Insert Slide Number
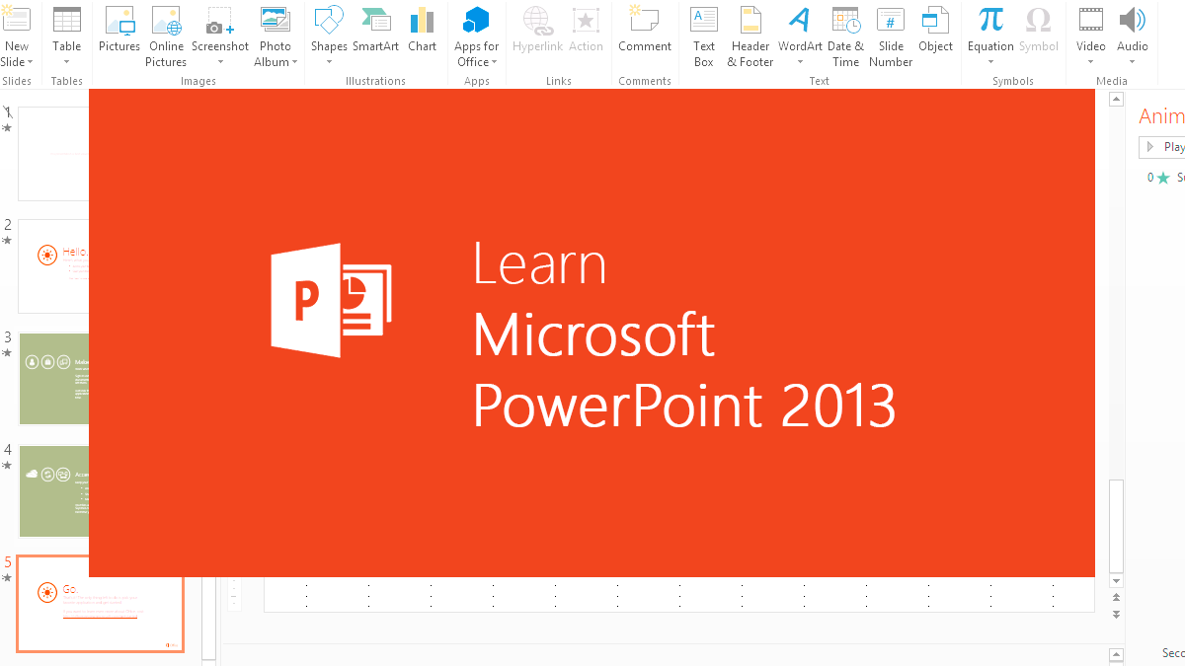The width and height of the screenshot is (1185, 666). point(891,36)
